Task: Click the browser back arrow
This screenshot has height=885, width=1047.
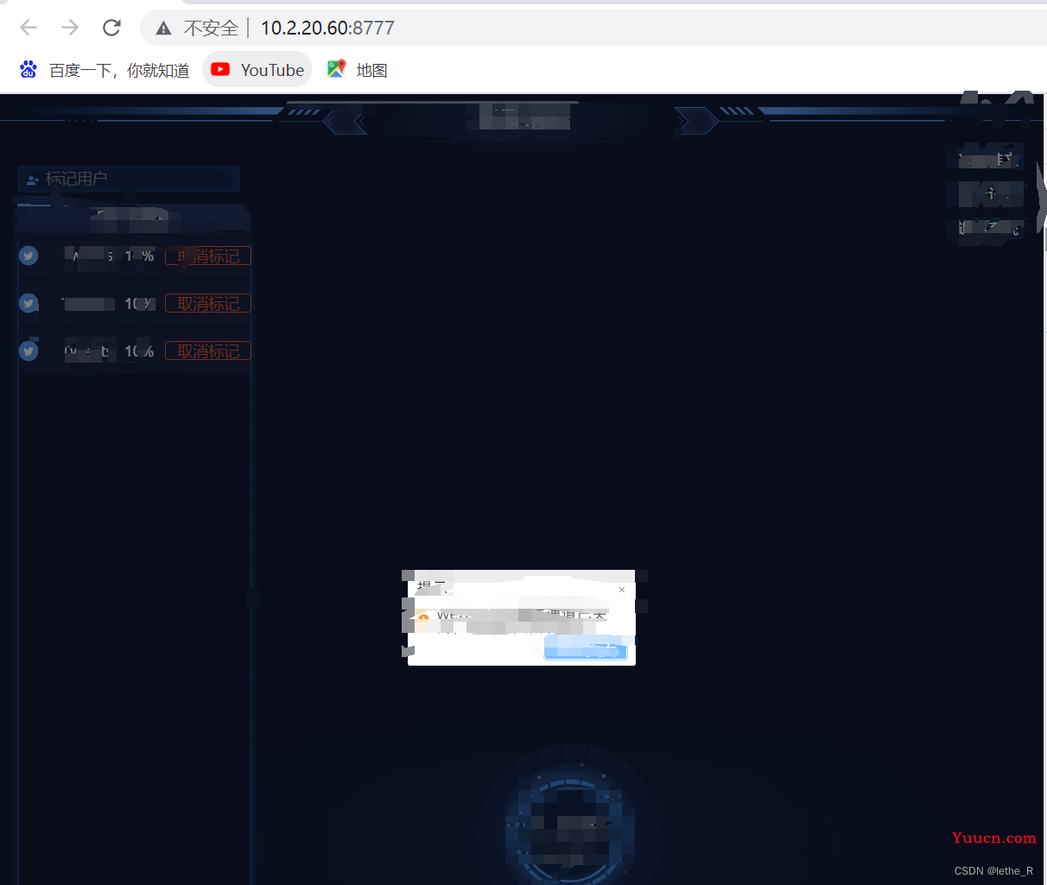Action: (29, 28)
